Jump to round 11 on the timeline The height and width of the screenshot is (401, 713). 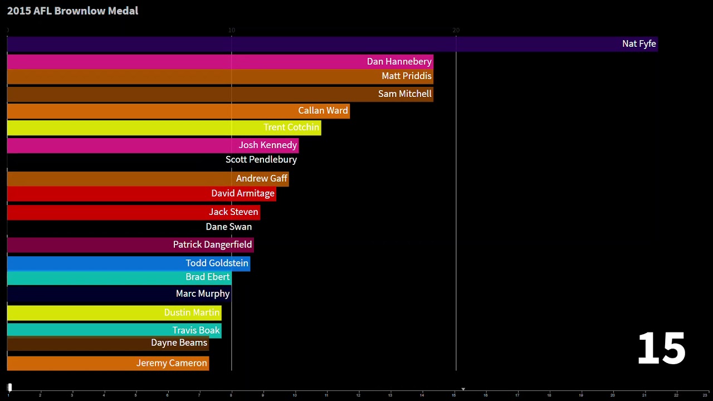(326, 395)
